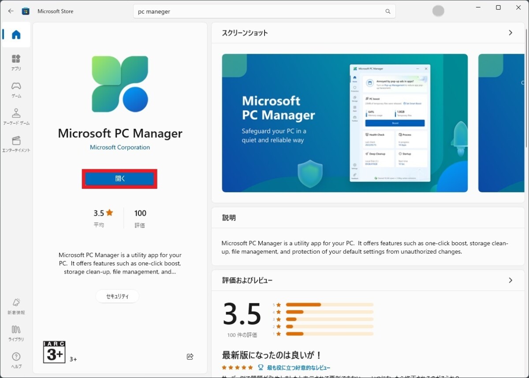Click the IARC 3+ rating badge

point(54,352)
